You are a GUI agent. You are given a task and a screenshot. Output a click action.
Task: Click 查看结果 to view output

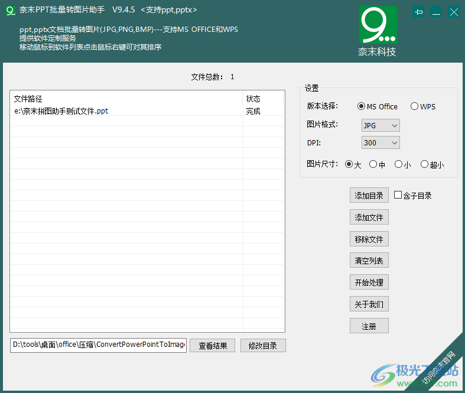click(212, 346)
